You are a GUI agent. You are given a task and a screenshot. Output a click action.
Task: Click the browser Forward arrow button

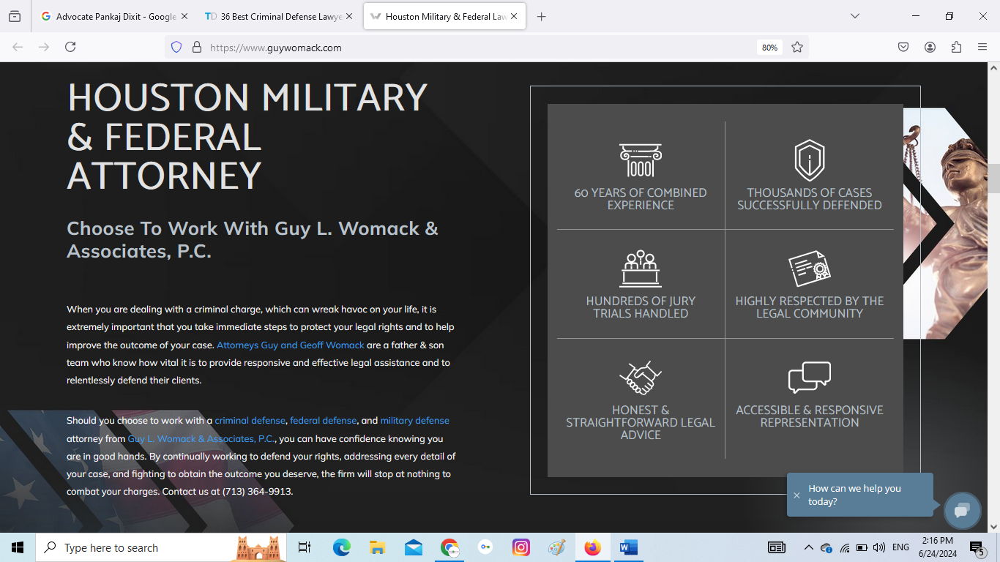pyautogui.click(x=44, y=47)
